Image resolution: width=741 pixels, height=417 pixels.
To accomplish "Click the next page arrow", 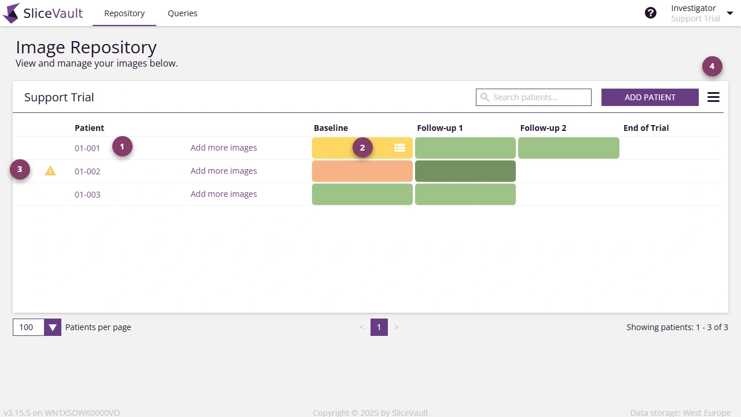I will click(397, 327).
